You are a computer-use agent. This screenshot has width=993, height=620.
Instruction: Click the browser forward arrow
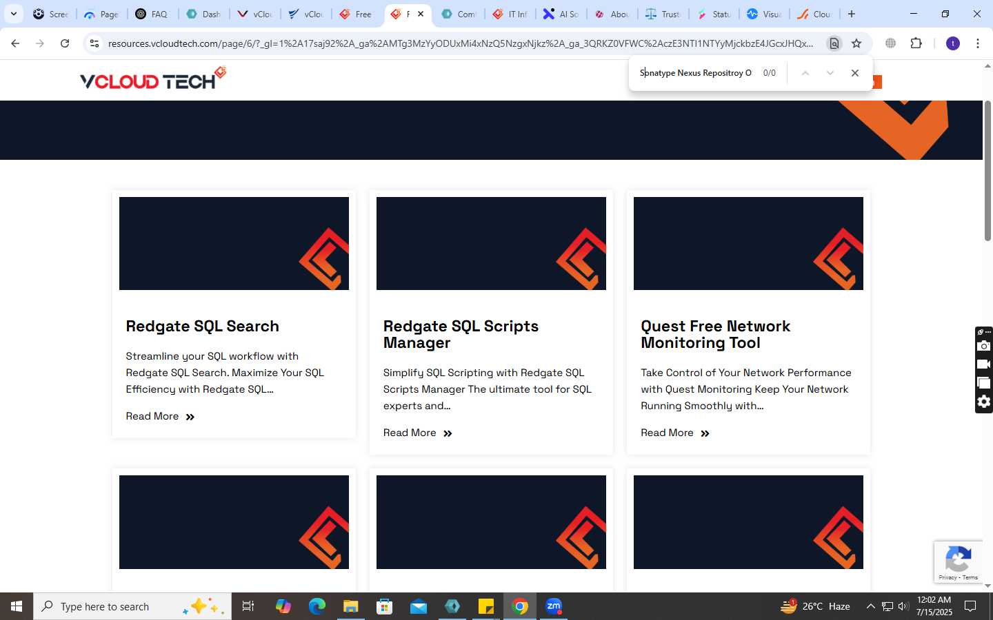40,43
